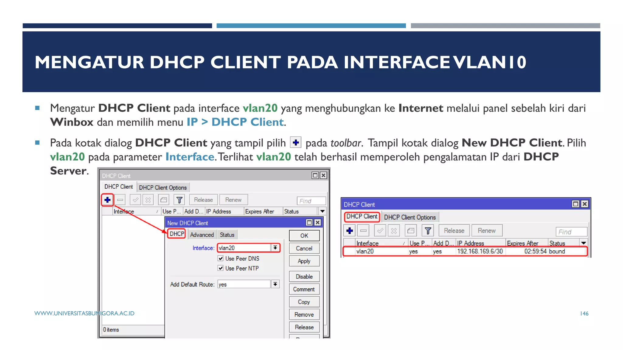Screen dimensions: 623x350
Task: Click the enable checkmark icon in left DHCP Client toolbar
Action: click(135, 200)
